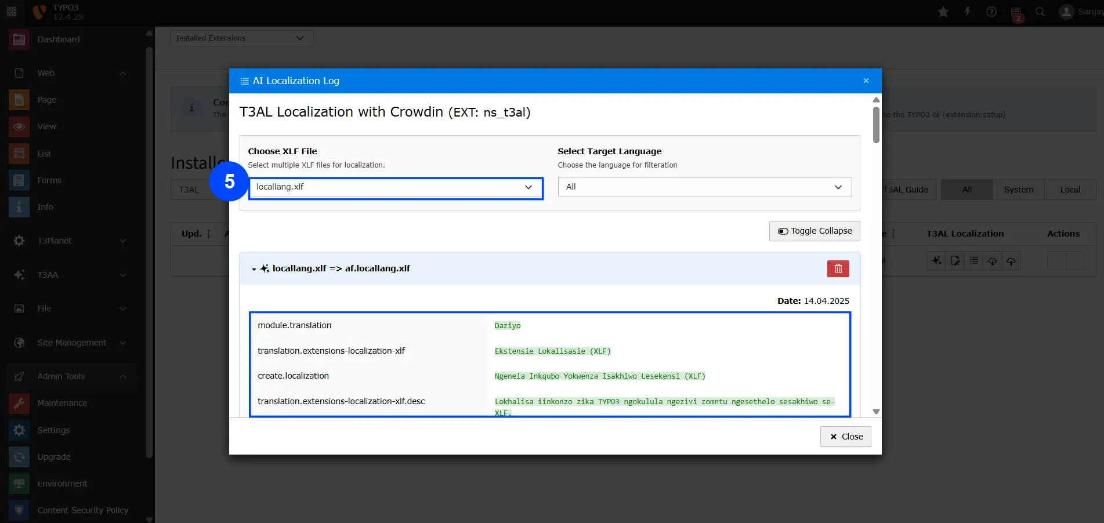Select the System filter tab
The width and height of the screenshot is (1104, 523).
click(1018, 190)
